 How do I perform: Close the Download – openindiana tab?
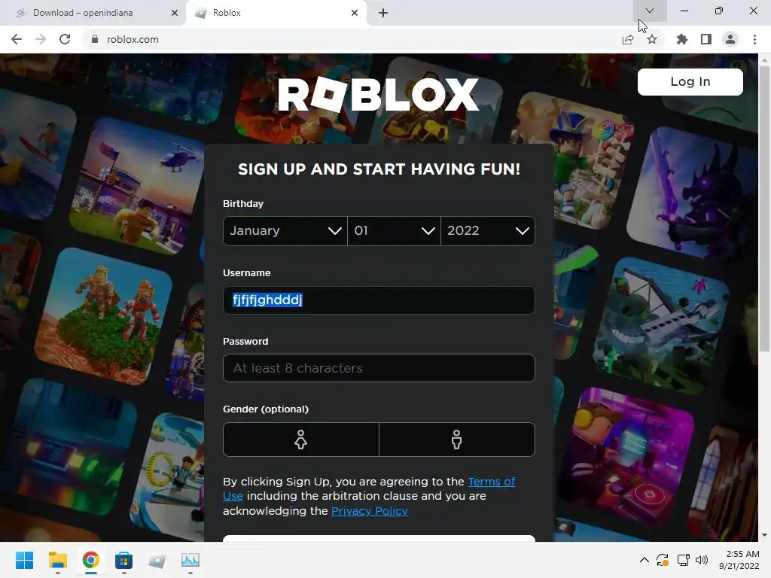click(175, 13)
